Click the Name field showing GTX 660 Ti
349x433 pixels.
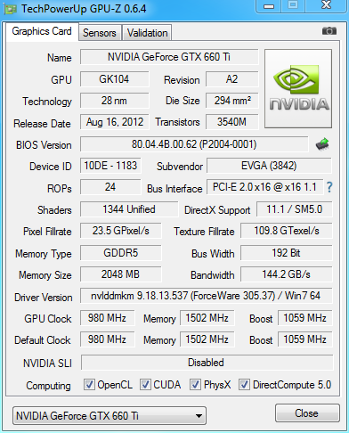coord(169,57)
